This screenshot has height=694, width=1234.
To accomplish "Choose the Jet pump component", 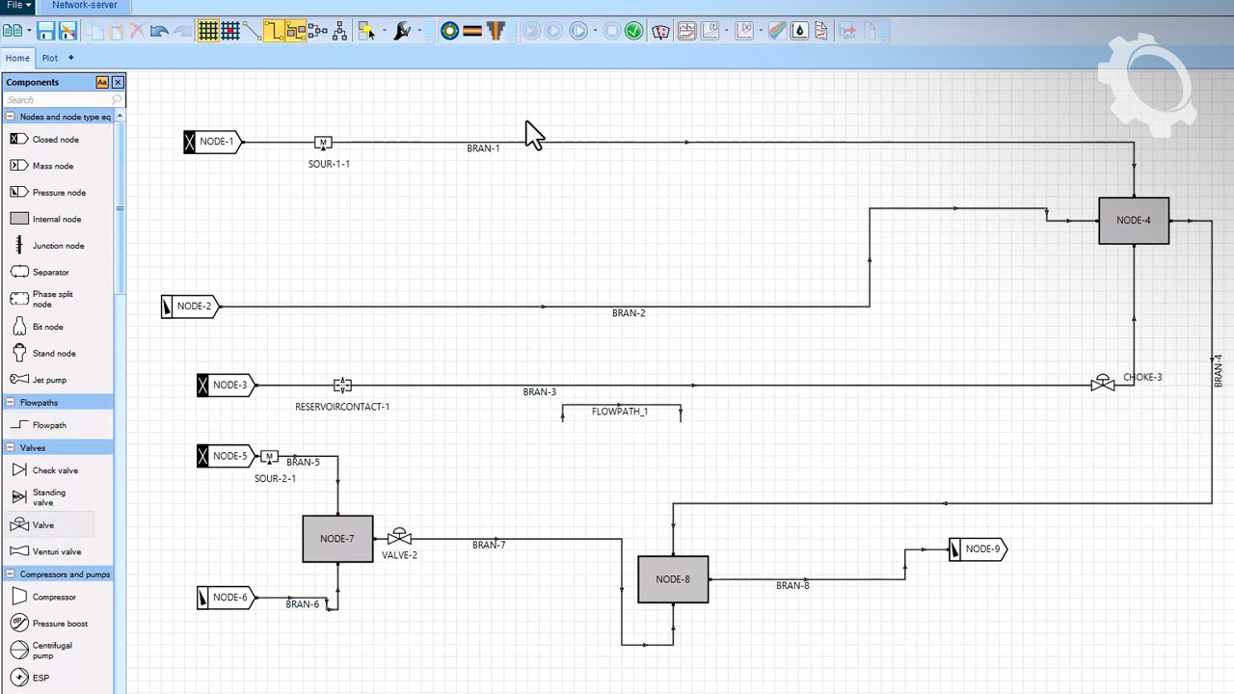I will [x=49, y=380].
